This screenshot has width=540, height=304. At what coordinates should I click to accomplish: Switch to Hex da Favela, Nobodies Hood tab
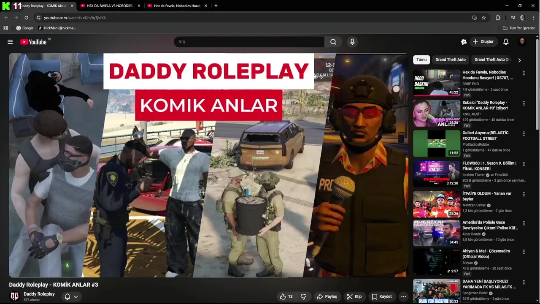pyautogui.click(x=177, y=6)
